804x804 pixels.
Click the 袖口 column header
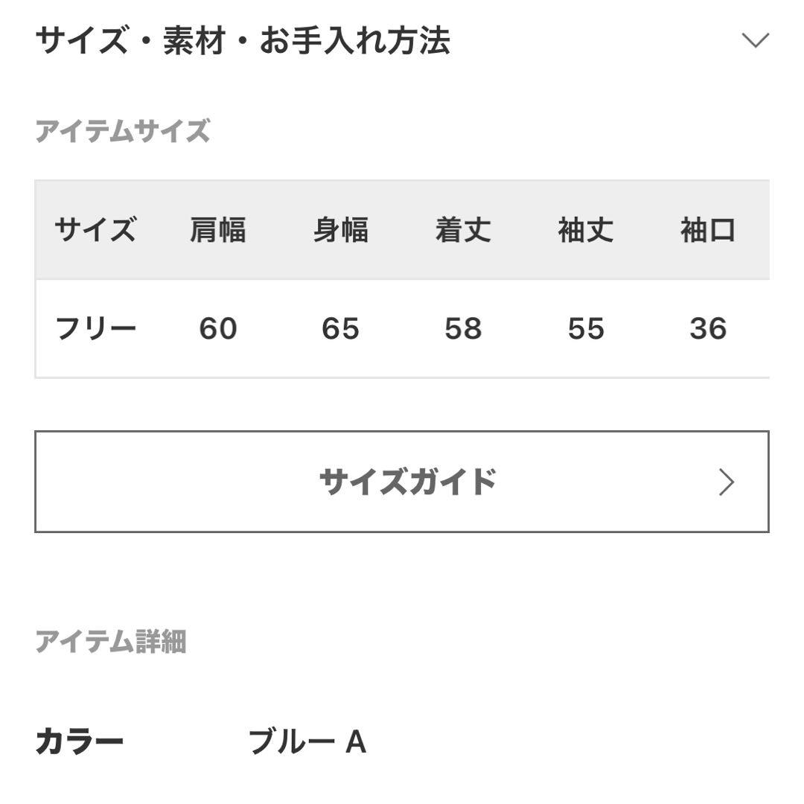[707, 230]
